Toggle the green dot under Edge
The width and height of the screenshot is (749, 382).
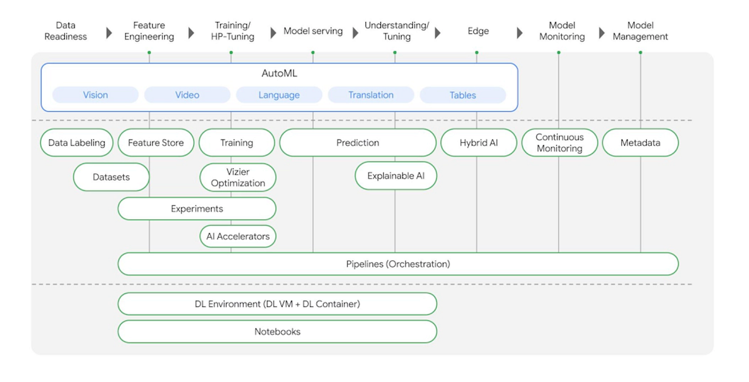(477, 50)
